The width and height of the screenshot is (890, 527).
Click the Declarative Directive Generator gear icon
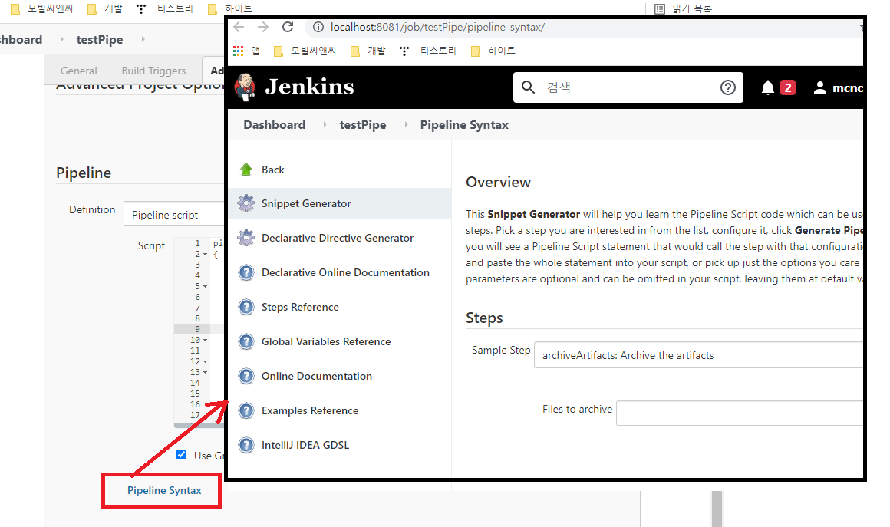(246, 238)
